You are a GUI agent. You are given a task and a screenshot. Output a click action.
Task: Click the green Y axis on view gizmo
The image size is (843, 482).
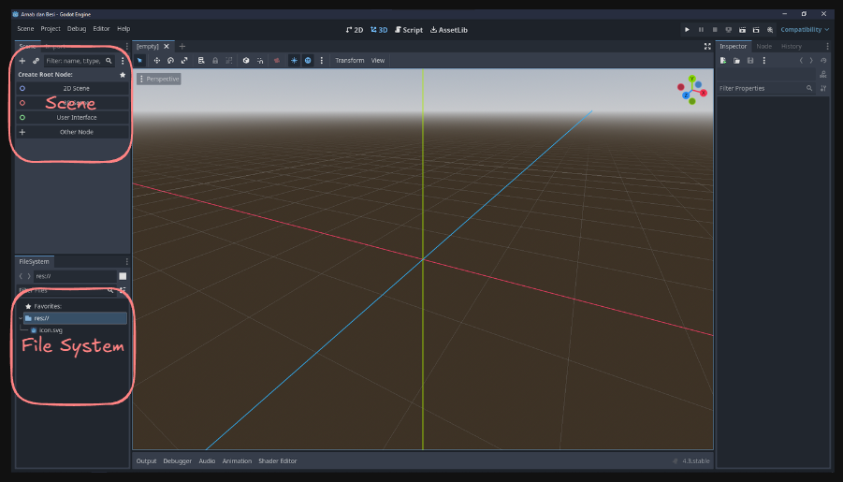(692, 79)
